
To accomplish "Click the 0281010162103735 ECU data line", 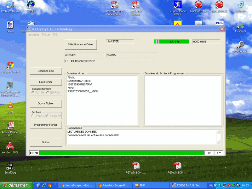I will [x=79, y=81].
